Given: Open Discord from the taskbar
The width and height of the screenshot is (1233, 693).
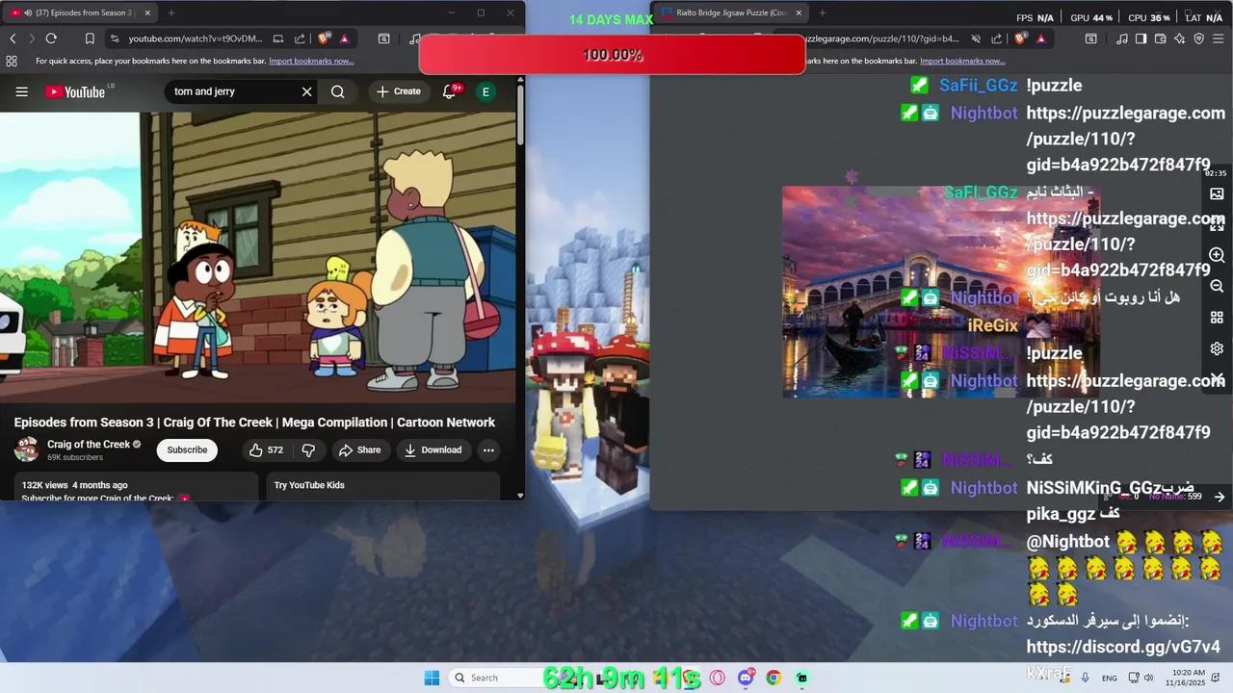Looking at the screenshot, I should pyautogui.click(x=746, y=678).
